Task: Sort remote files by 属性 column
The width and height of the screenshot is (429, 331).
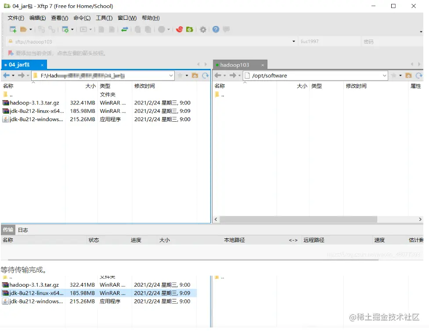Action: pos(415,86)
